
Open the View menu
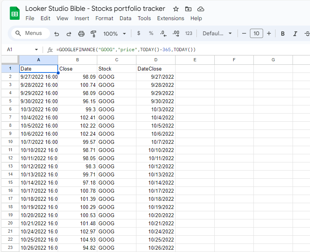[x=62, y=18]
